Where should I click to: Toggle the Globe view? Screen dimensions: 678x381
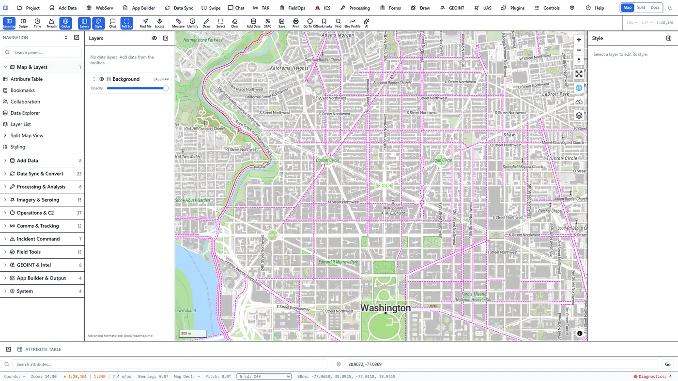coord(65,23)
